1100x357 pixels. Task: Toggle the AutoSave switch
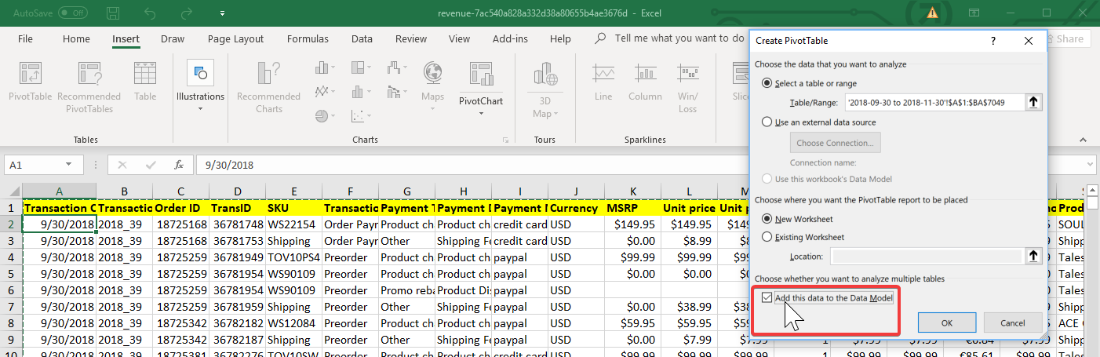tap(72, 13)
